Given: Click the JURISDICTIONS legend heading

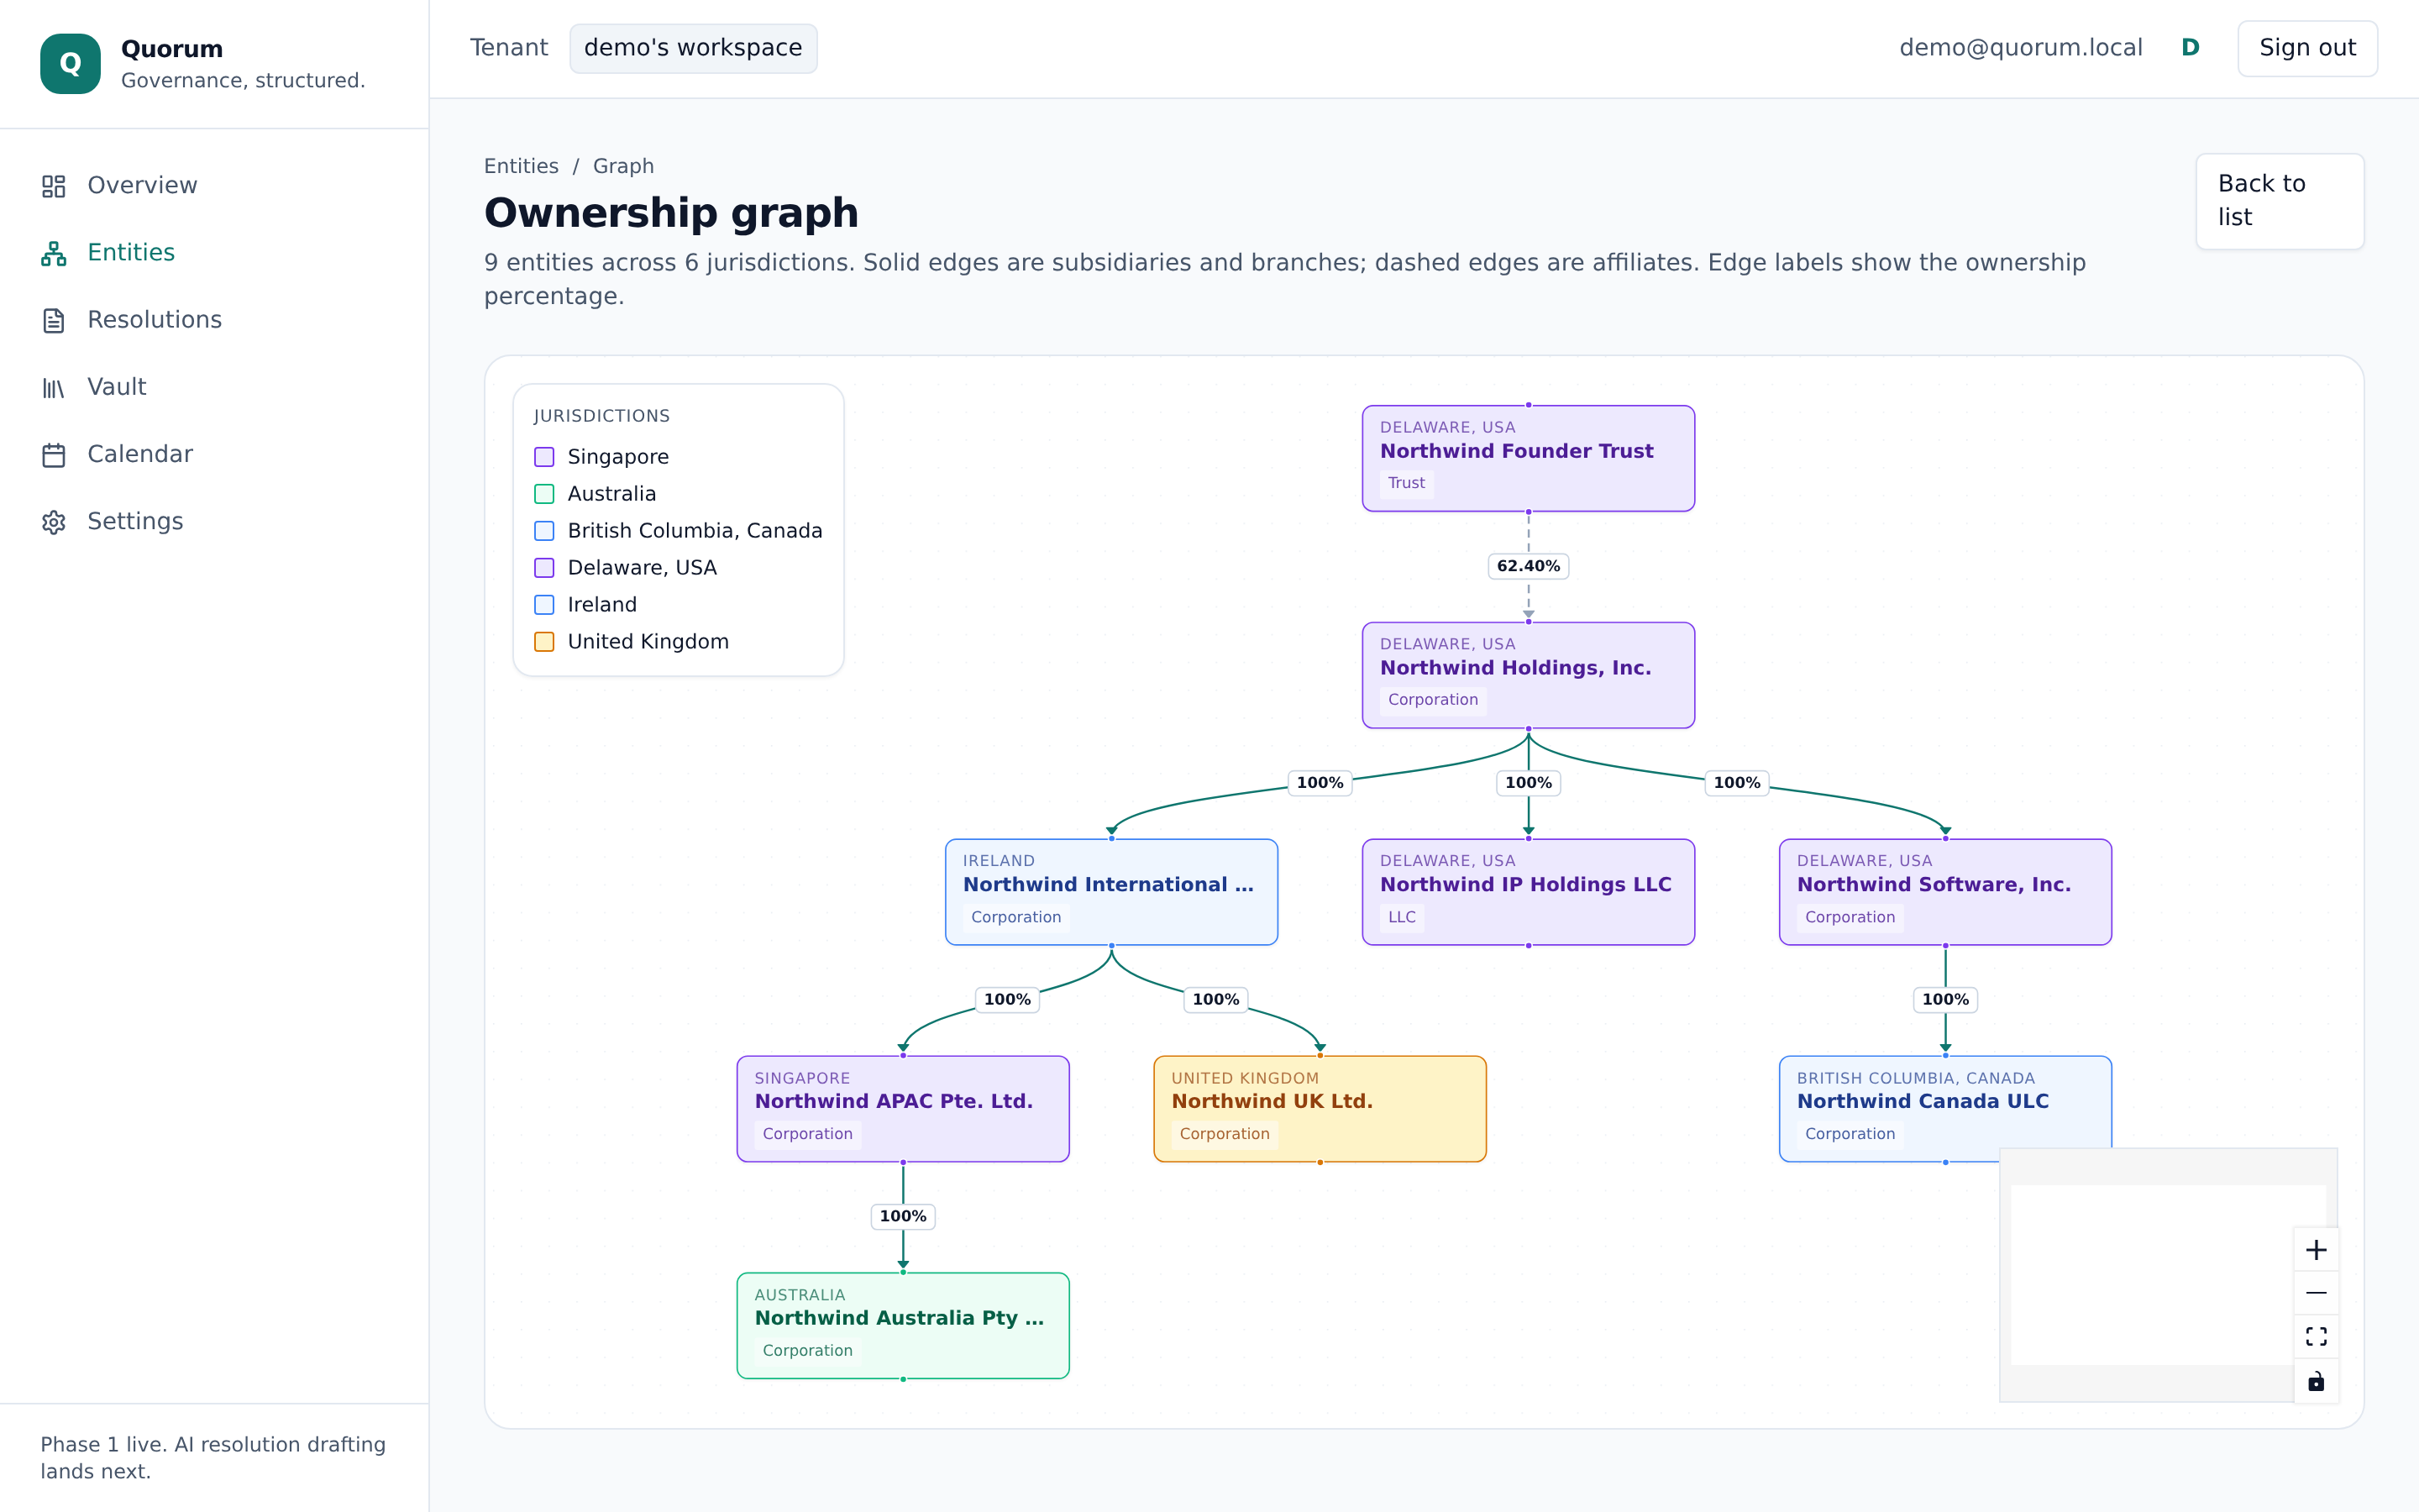Looking at the screenshot, I should coord(601,416).
